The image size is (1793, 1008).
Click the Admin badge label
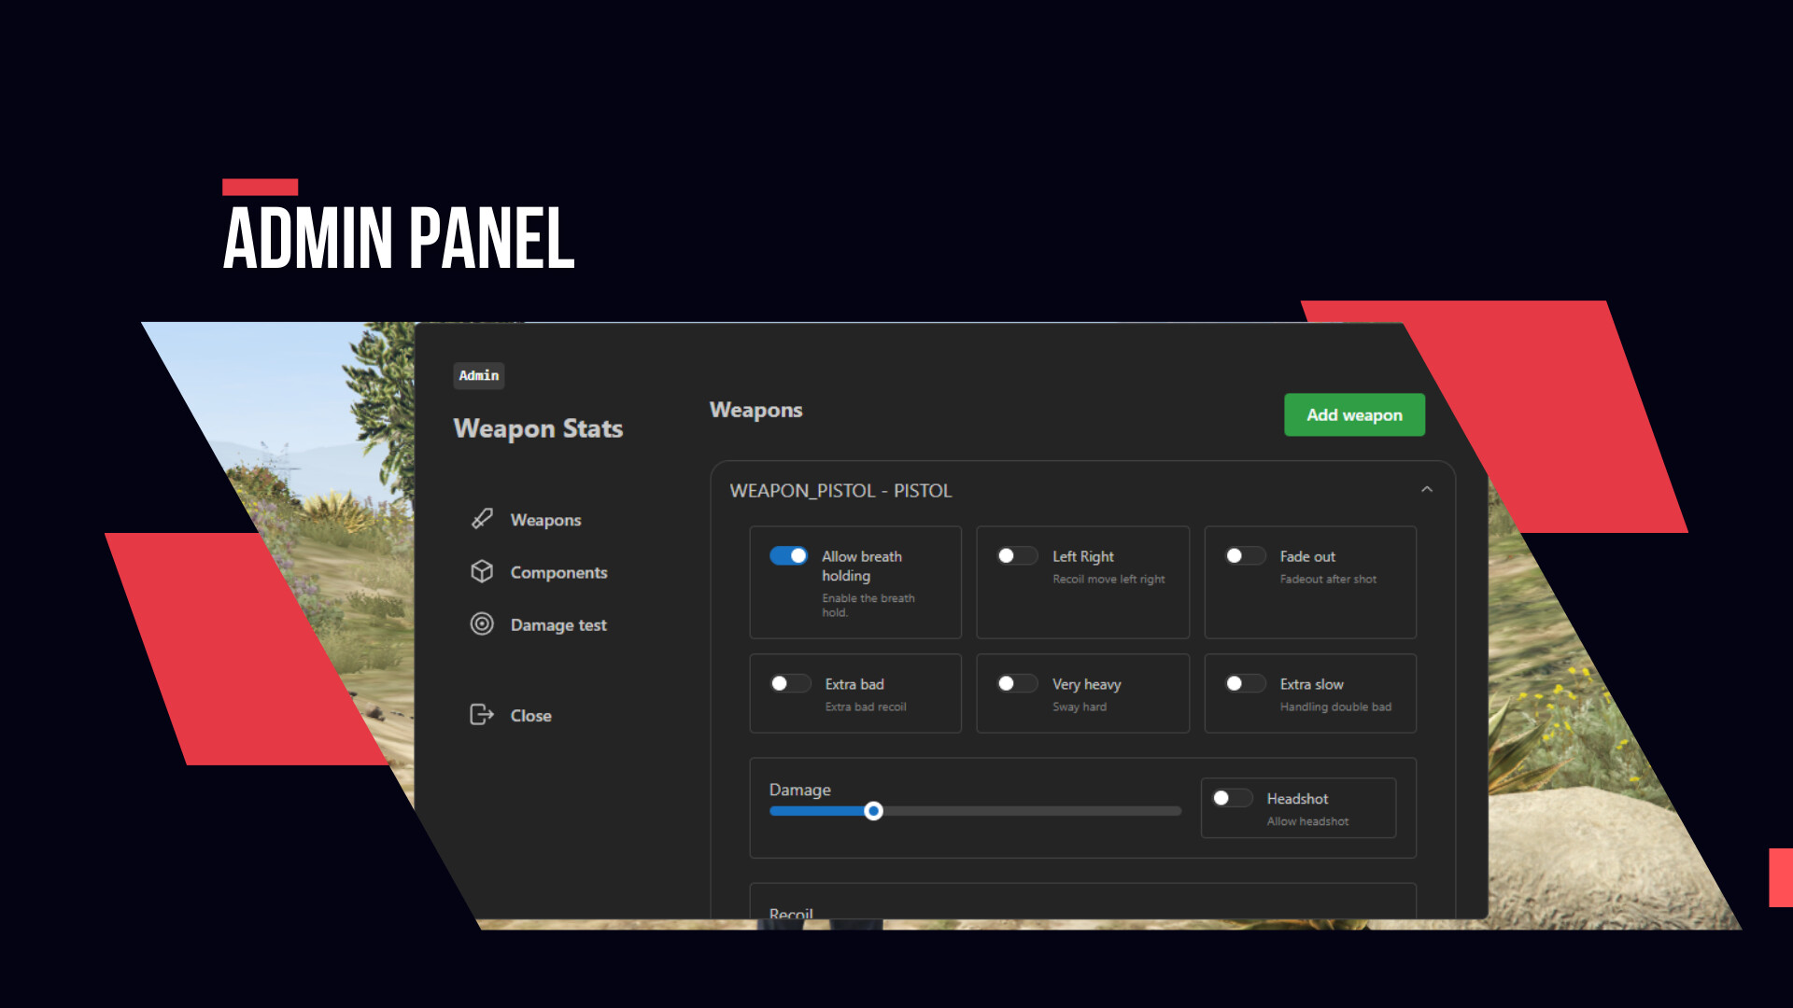(478, 375)
